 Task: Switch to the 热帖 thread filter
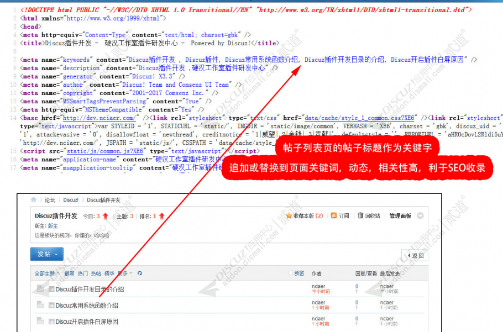(96, 273)
